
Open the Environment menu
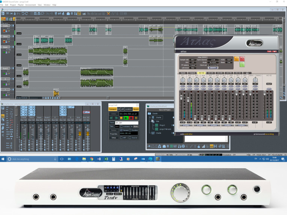(x=30, y=5)
